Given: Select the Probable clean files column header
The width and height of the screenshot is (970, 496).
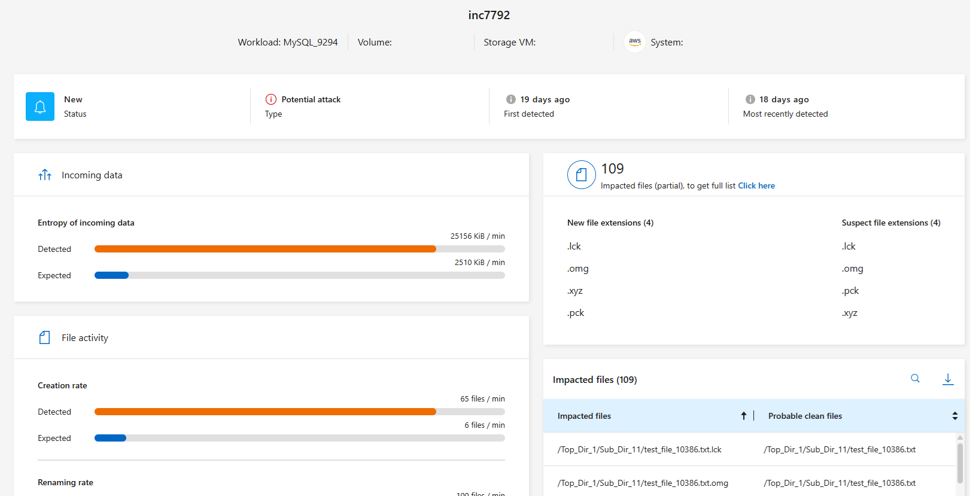Looking at the screenshot, I should coord(805,416).
